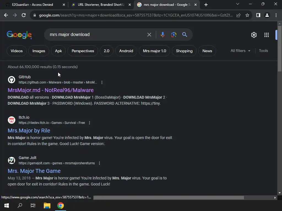Filter results by Videos
Viewport: 282px width, 211px height.
tap(17, 51)
